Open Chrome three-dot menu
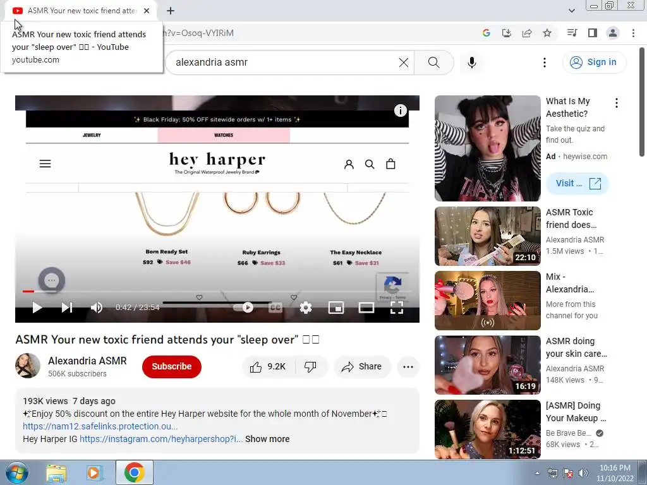The image size is (647, 485). pyautogui.click(x=633, y=33)
